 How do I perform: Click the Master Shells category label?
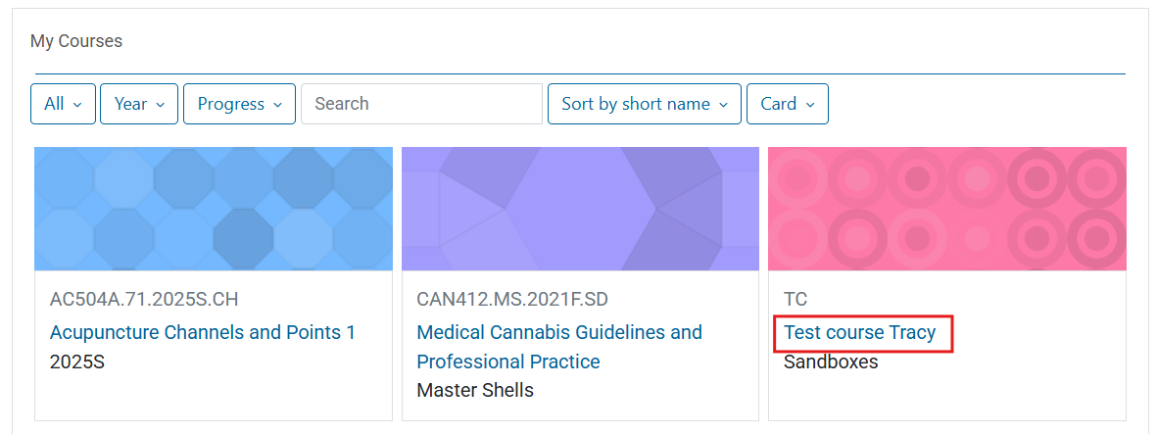click(475, 390)
